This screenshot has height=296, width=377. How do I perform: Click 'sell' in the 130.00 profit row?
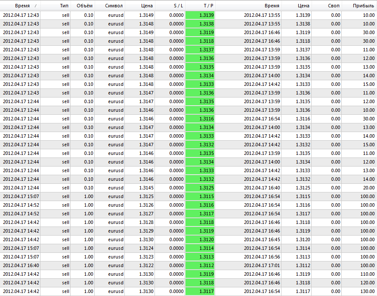(65, 291)
